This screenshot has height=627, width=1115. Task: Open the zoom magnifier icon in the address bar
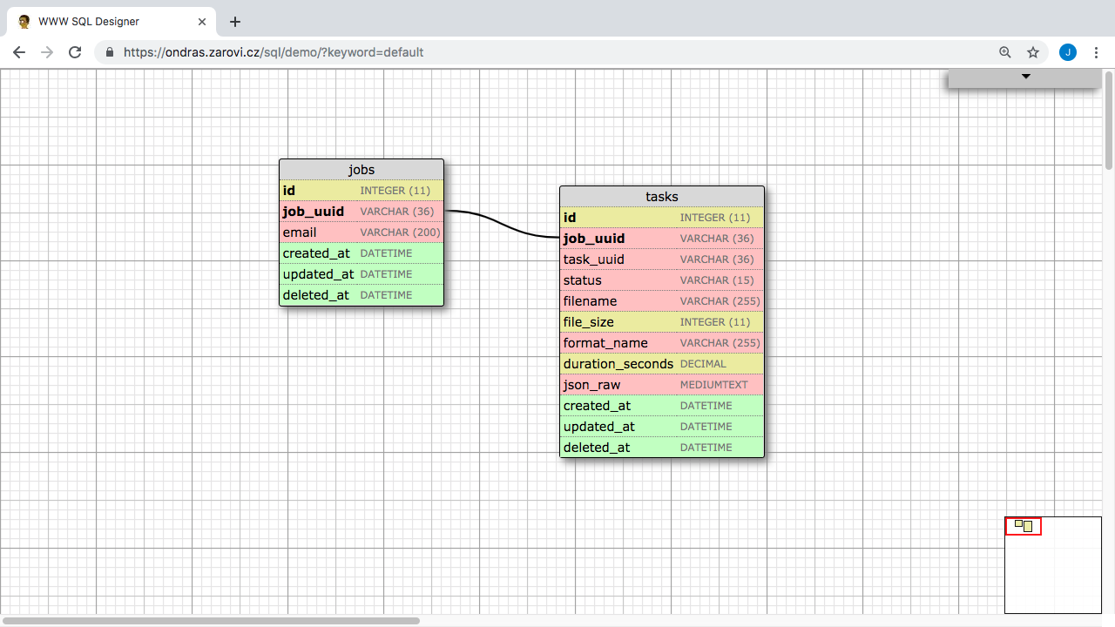1005,52
